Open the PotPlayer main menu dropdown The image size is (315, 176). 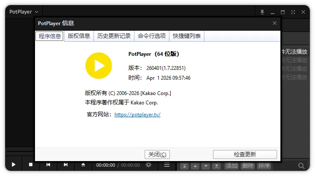point(24,12)
